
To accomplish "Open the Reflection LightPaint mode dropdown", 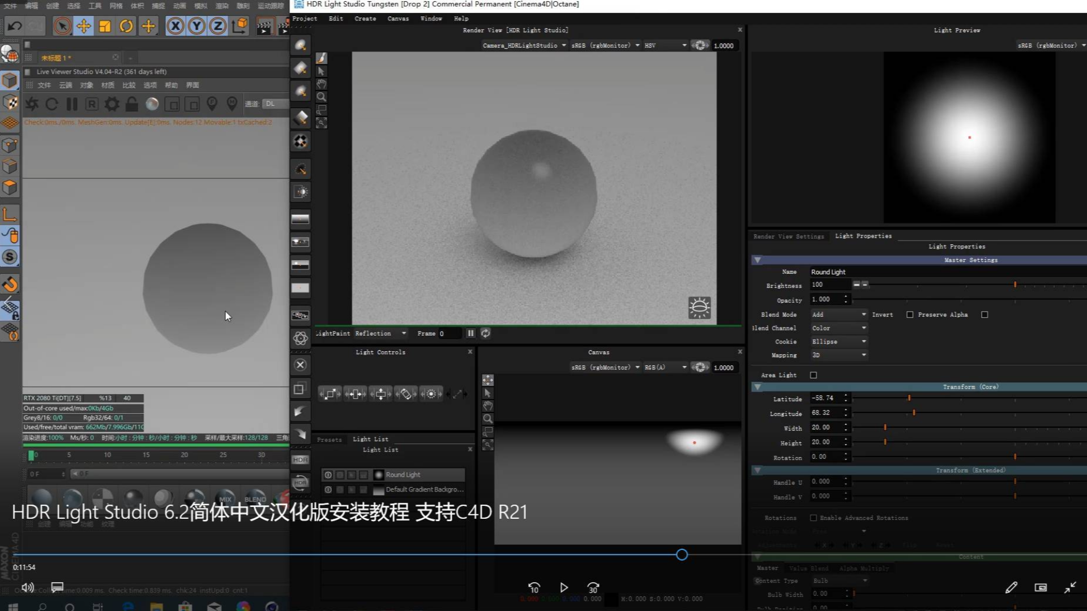I will pos(380,333).
